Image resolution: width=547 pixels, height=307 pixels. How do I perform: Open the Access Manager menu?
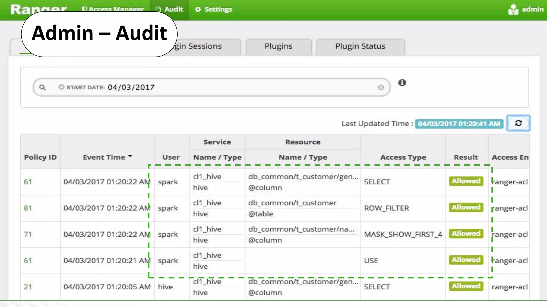[112, 10]
